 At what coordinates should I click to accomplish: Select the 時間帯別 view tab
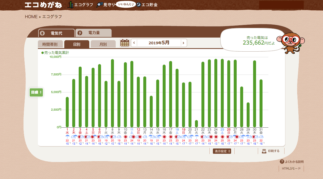pos(50,44)
